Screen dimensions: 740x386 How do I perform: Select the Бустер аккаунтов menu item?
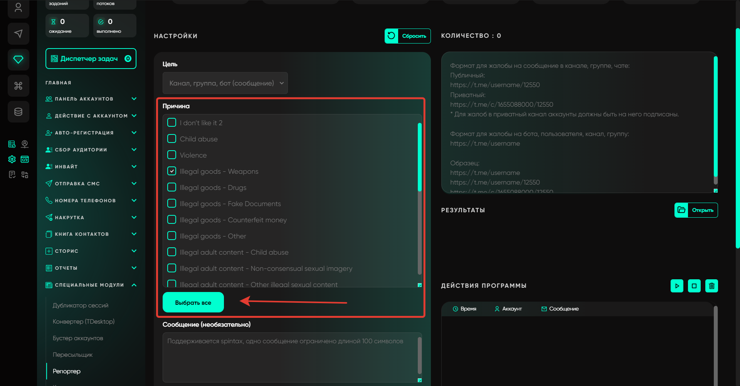[78, 338]
